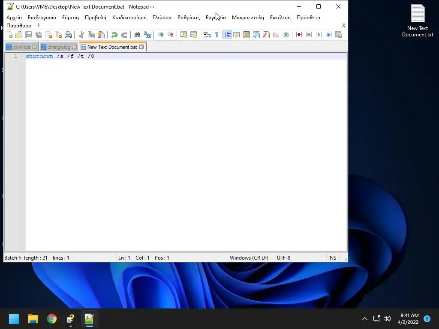Toggle synchronize vertical scrolling icon

(x=183, y=35)
